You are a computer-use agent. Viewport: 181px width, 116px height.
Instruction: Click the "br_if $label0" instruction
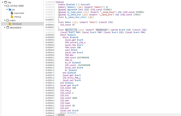coord(73,63)
